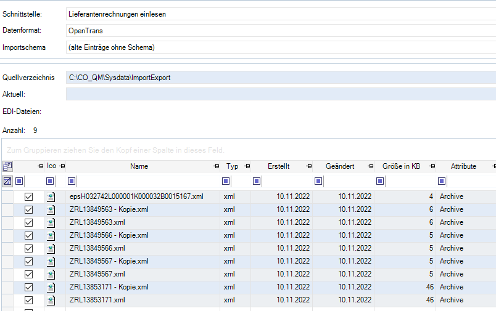Open the column chooser icon in grid corner

point(7,166)
